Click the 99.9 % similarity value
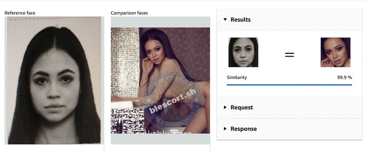The image size is (365, 152). tap(345, 78)
